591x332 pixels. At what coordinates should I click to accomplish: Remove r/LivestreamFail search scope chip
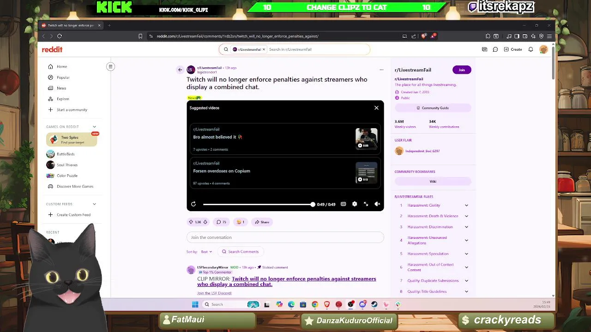click(x=264, y=49)
